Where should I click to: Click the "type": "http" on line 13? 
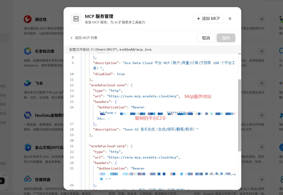coord(108,91)
